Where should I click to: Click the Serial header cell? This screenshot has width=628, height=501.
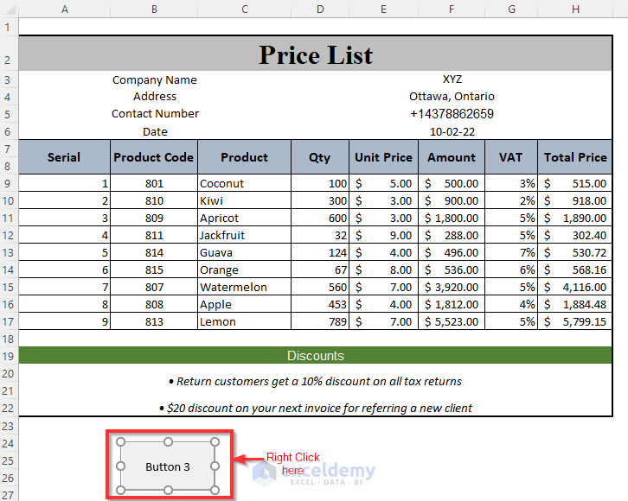[65, 156]
